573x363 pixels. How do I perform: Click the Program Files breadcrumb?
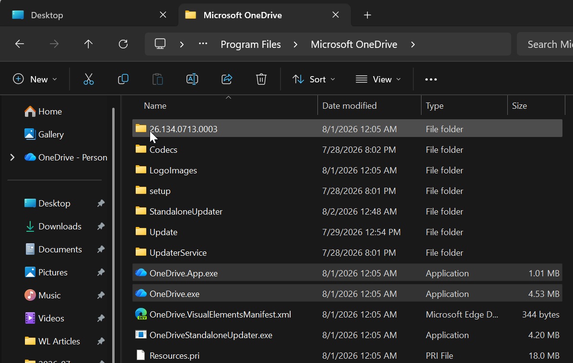coord(251,45)
